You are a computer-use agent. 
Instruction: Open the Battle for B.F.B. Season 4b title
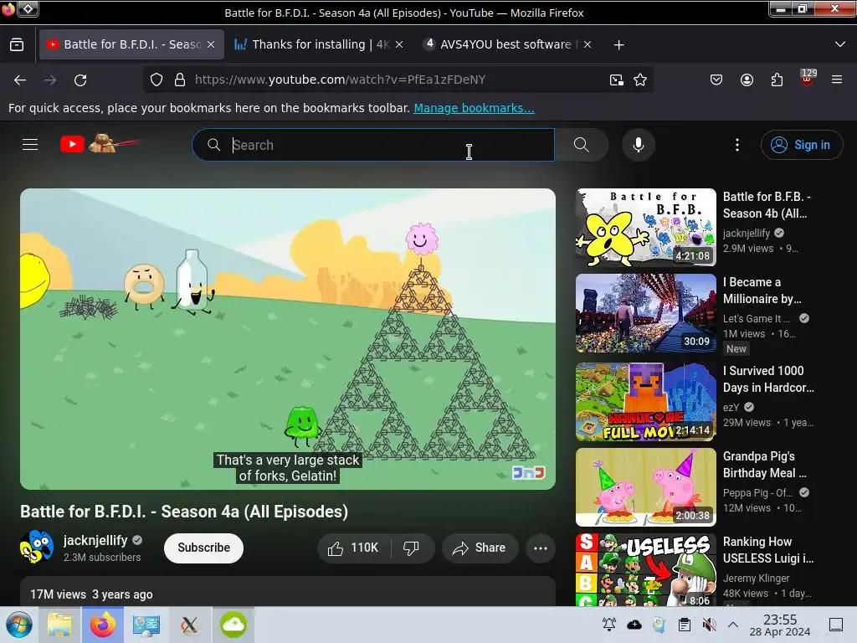click(x=767, y=205)
